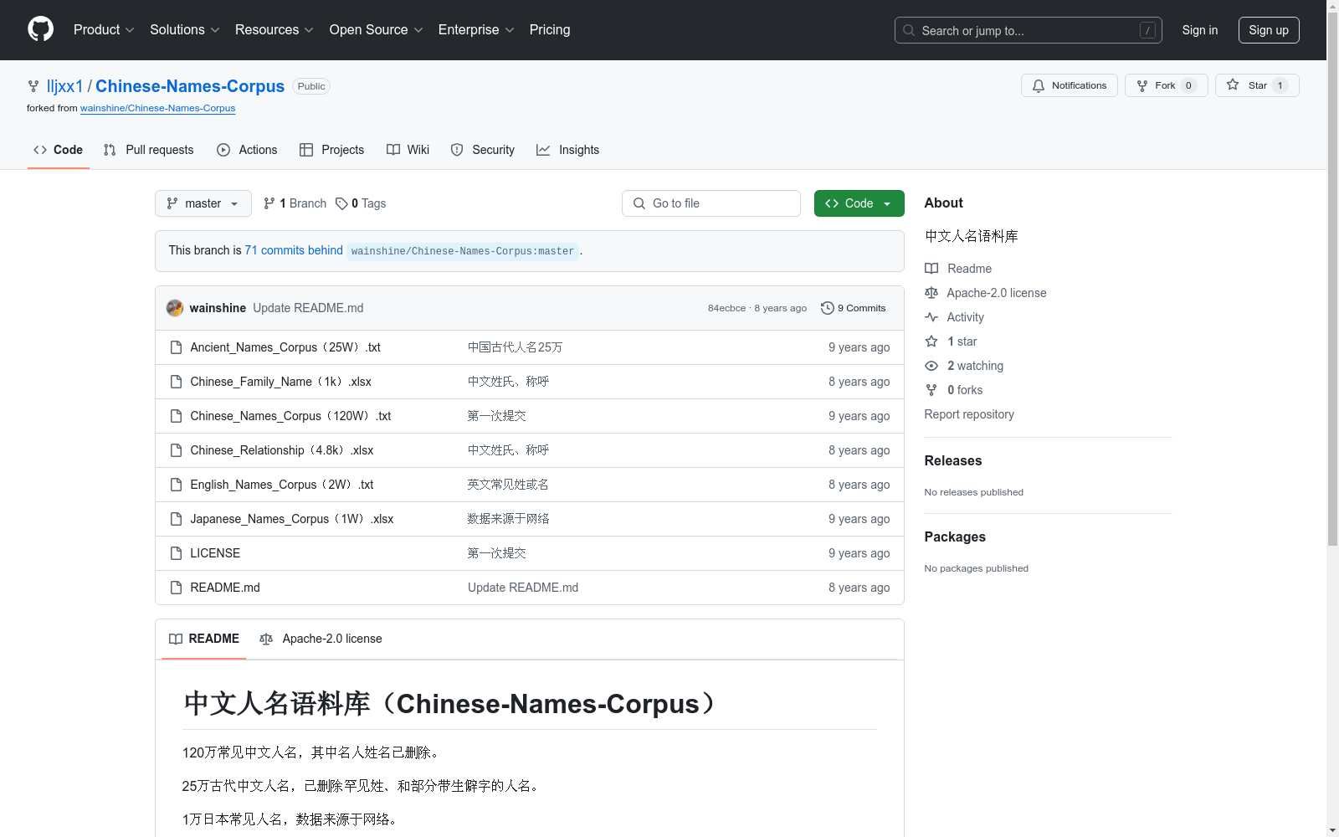Open the GitHub home logo
This screenshot has width=1339, height=837.
(40, 29)
